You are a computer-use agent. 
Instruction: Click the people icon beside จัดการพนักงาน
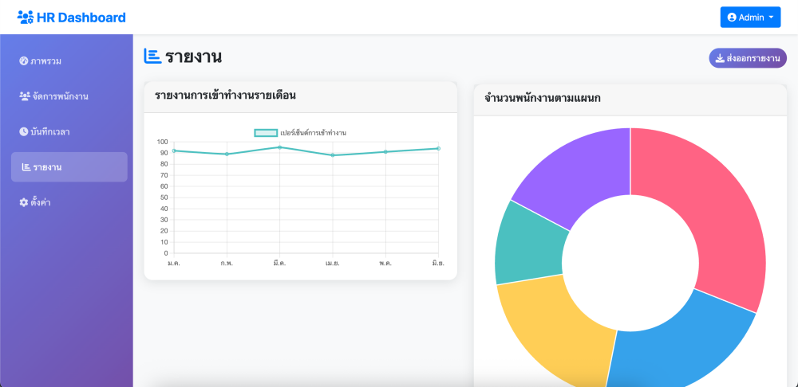tap(25, 96)
